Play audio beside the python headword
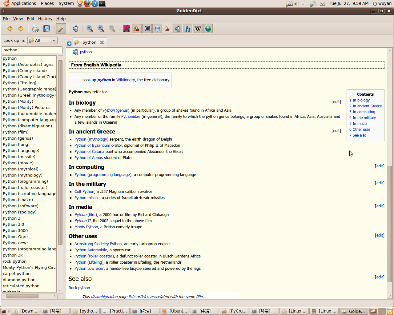Image resolution: width=394 pixels, height=315 pixels. click(x=75, y=52)
